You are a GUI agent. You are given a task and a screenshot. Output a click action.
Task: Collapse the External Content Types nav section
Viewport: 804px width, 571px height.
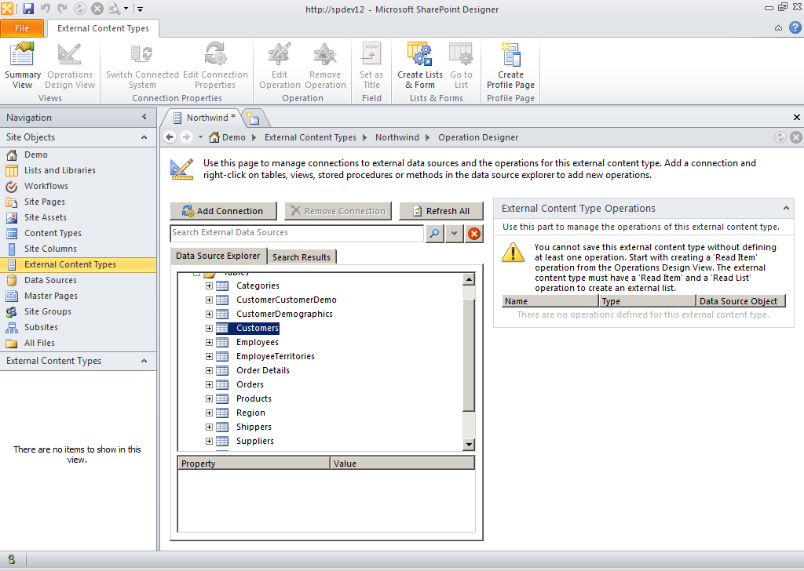click(x=144, y=361)
